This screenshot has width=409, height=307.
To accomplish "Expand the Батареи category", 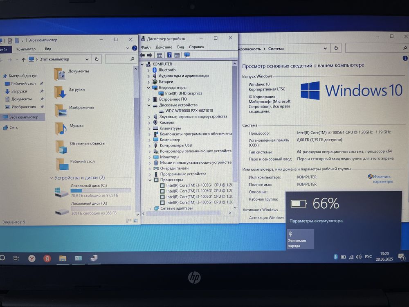I will tap(148, 82).
